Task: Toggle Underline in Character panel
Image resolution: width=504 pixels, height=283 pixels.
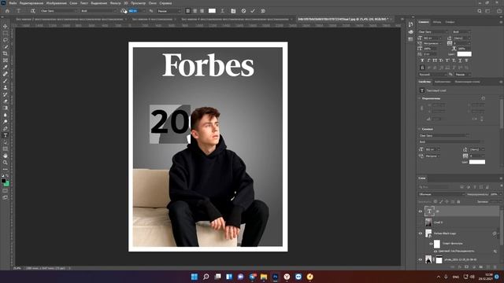Action: coord(460,61)
